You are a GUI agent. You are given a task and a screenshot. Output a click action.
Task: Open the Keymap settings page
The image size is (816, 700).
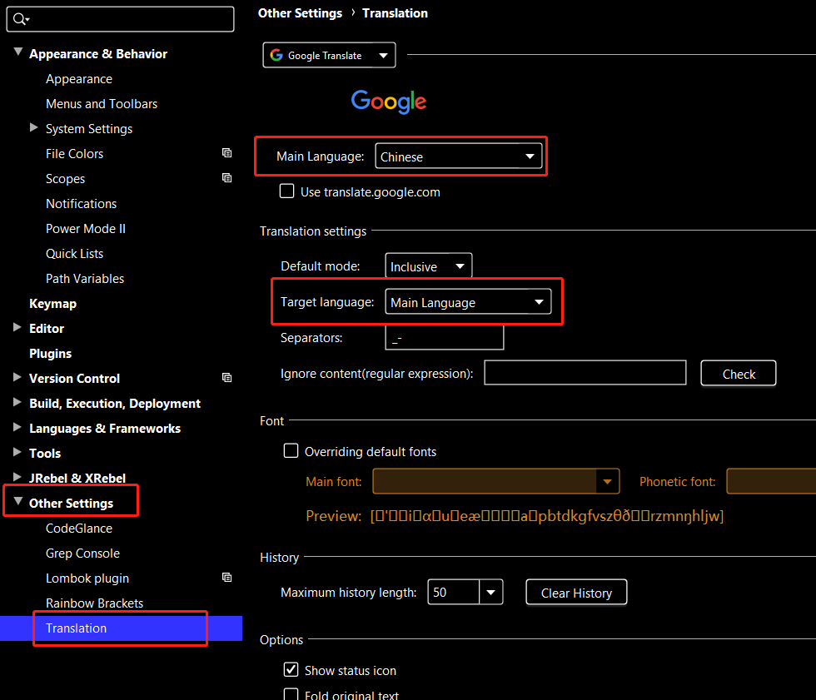[52, 303]
